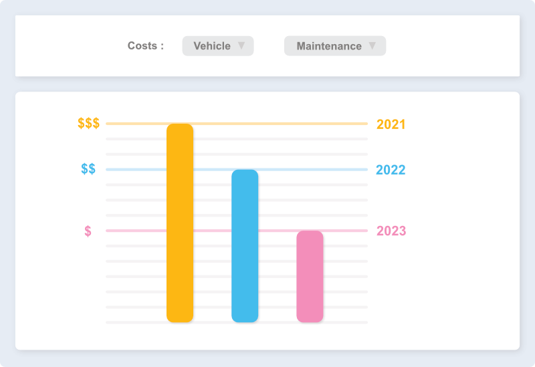
Task: Expand the Maintenance dropdown
Action: [329, 46]
